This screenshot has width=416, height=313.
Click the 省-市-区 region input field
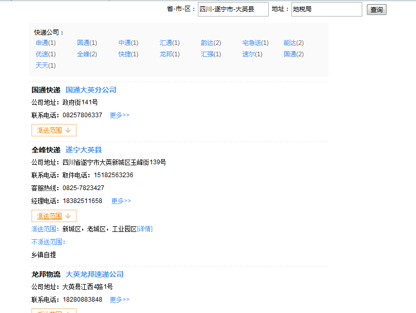click(x=233, y=9)
